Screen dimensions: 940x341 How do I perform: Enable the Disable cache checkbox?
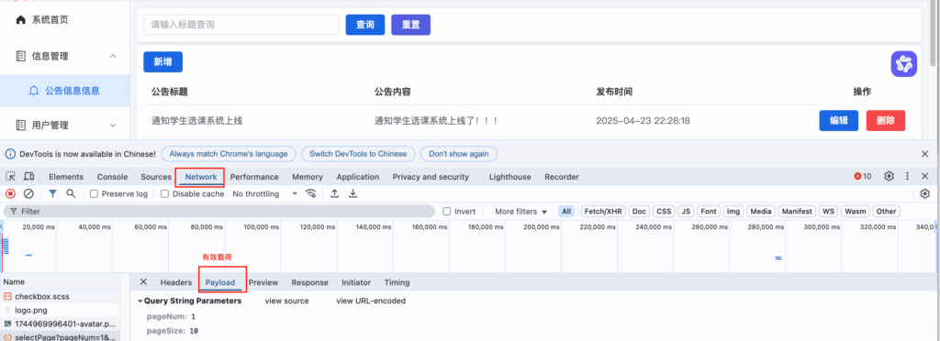[x=165, y=193]
